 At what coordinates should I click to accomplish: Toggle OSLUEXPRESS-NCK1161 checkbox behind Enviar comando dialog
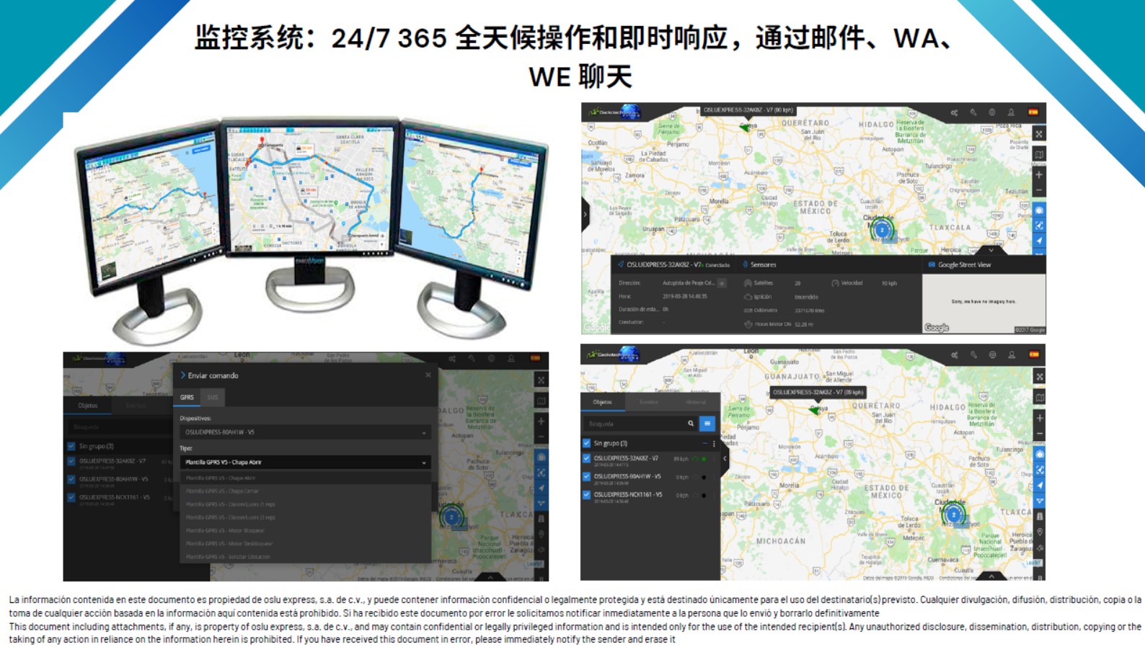coord(71,497)
